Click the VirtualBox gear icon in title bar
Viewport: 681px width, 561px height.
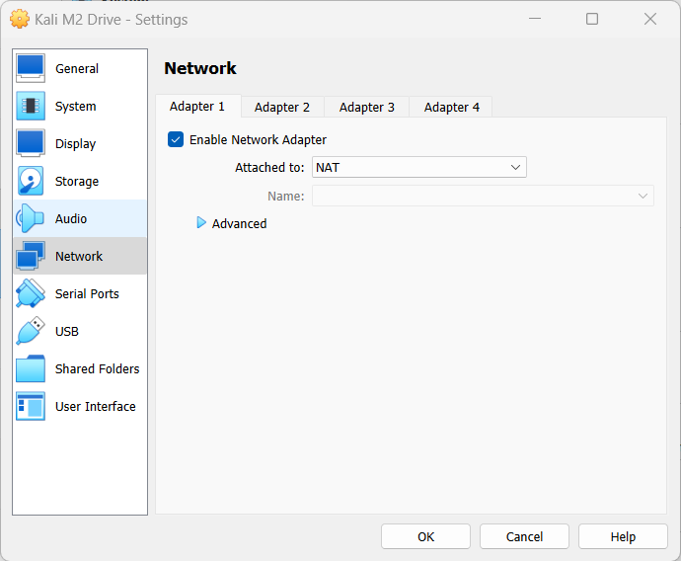20,19
